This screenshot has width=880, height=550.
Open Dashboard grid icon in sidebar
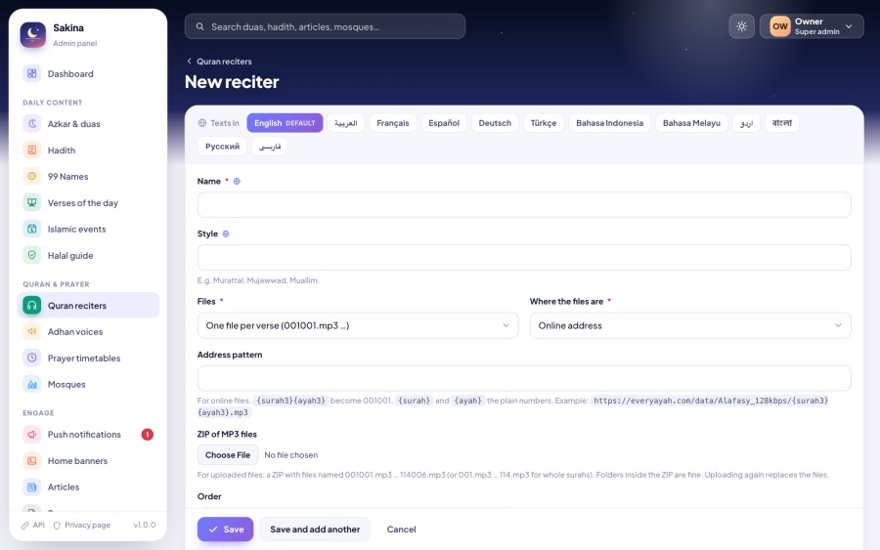pyautogui.click(x=32, y=73)
